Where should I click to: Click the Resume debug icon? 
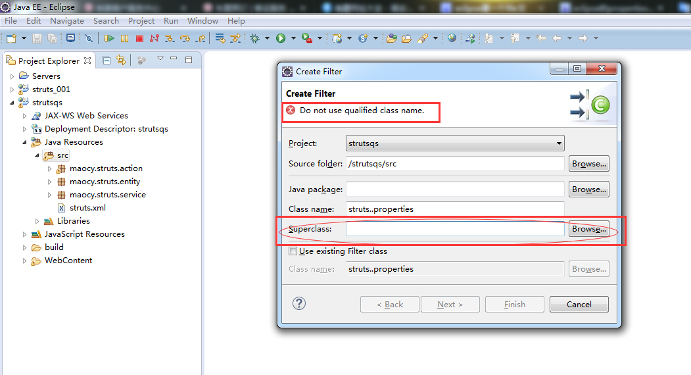point(109,38)
